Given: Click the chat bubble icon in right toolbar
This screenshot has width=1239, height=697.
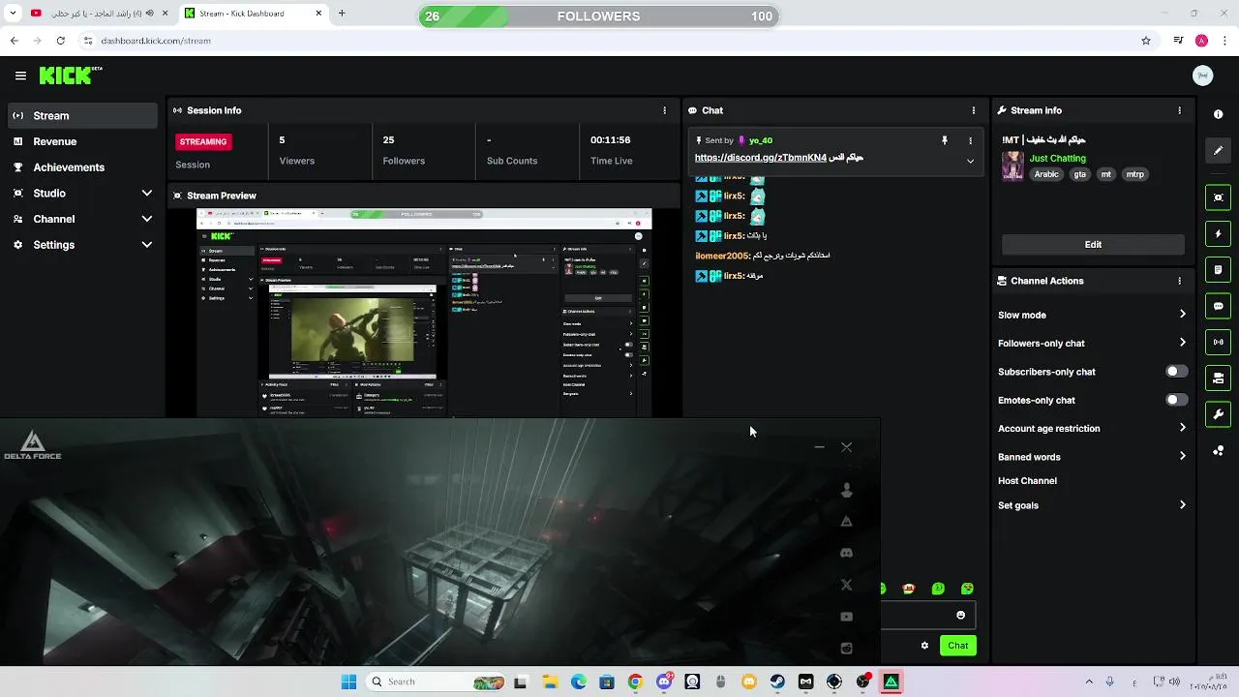Looking at the screenshot, I should [1218, 306].
